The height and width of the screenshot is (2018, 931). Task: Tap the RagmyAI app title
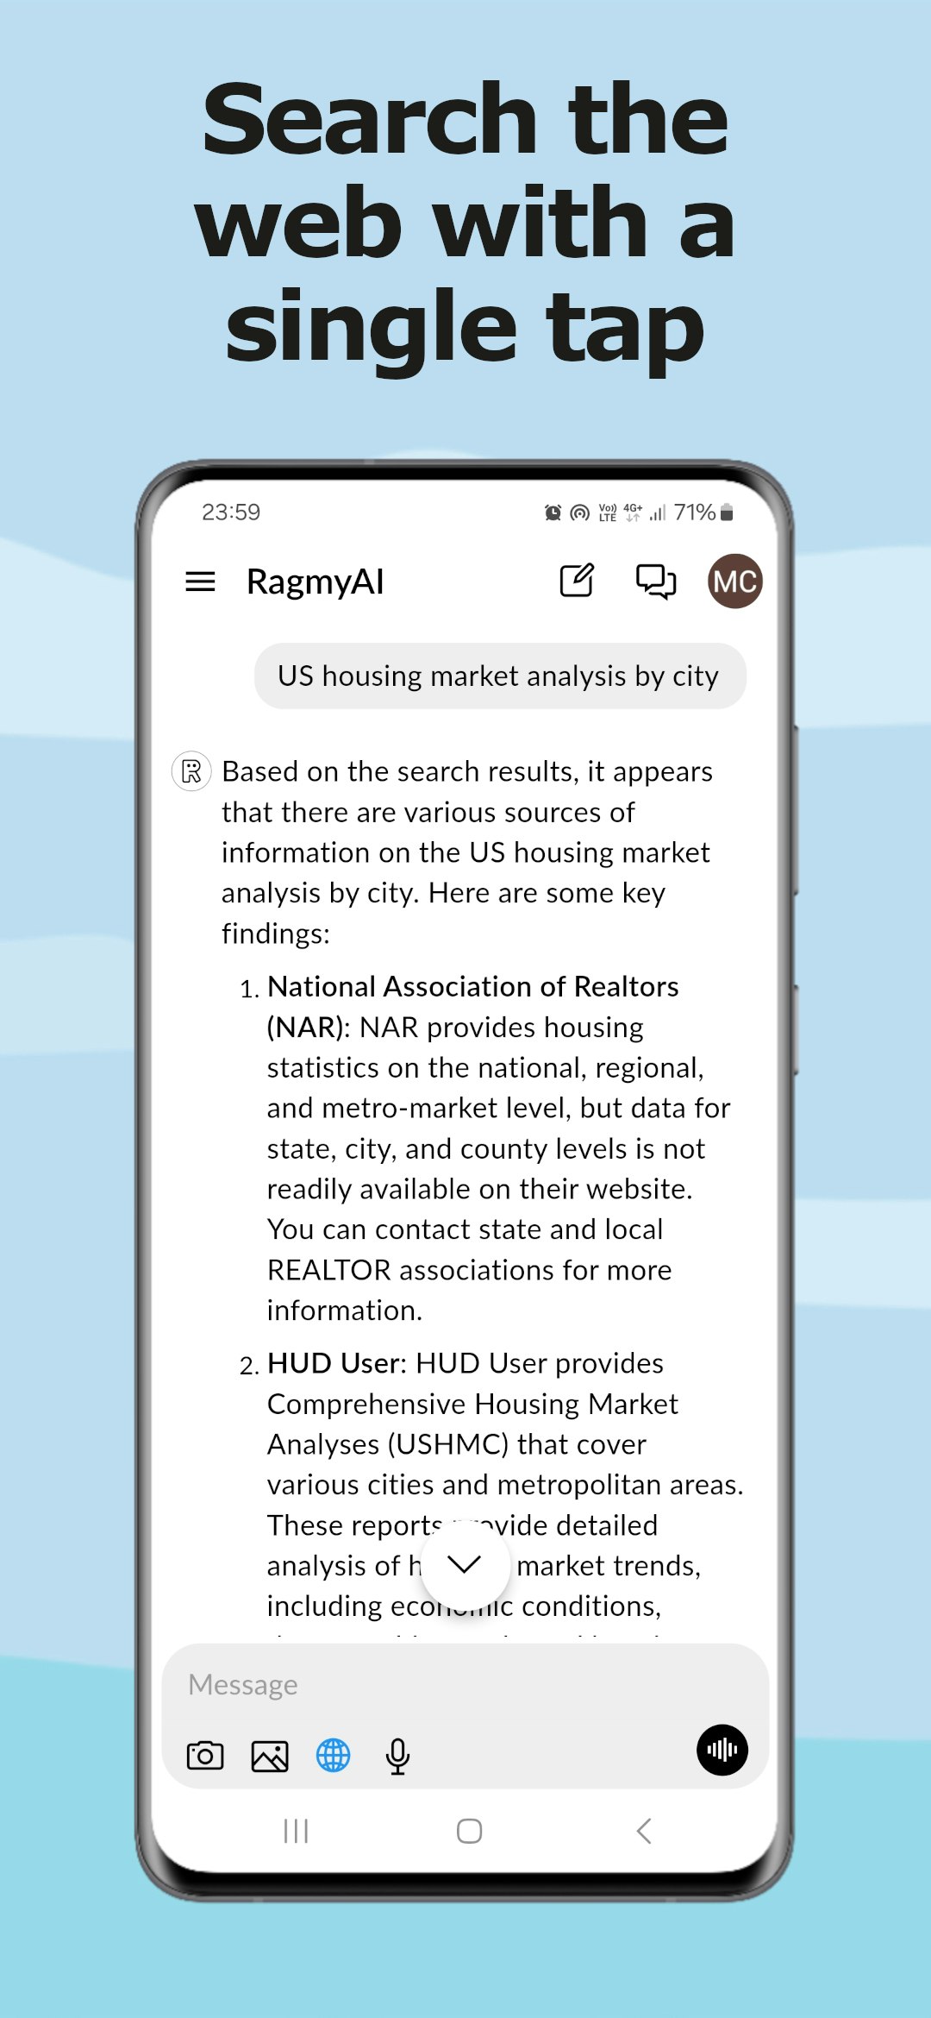[x=316, y=582]
